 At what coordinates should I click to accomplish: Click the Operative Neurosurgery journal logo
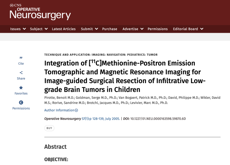pos(40,12)
